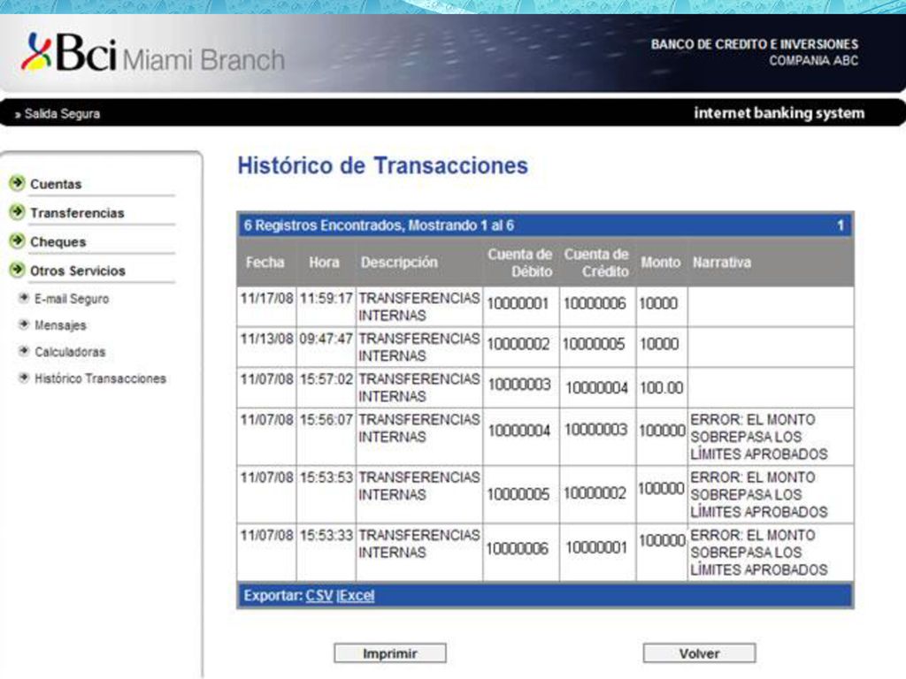Click the Monto column header
The image size is (906, 679).
(x=660, y=262)
